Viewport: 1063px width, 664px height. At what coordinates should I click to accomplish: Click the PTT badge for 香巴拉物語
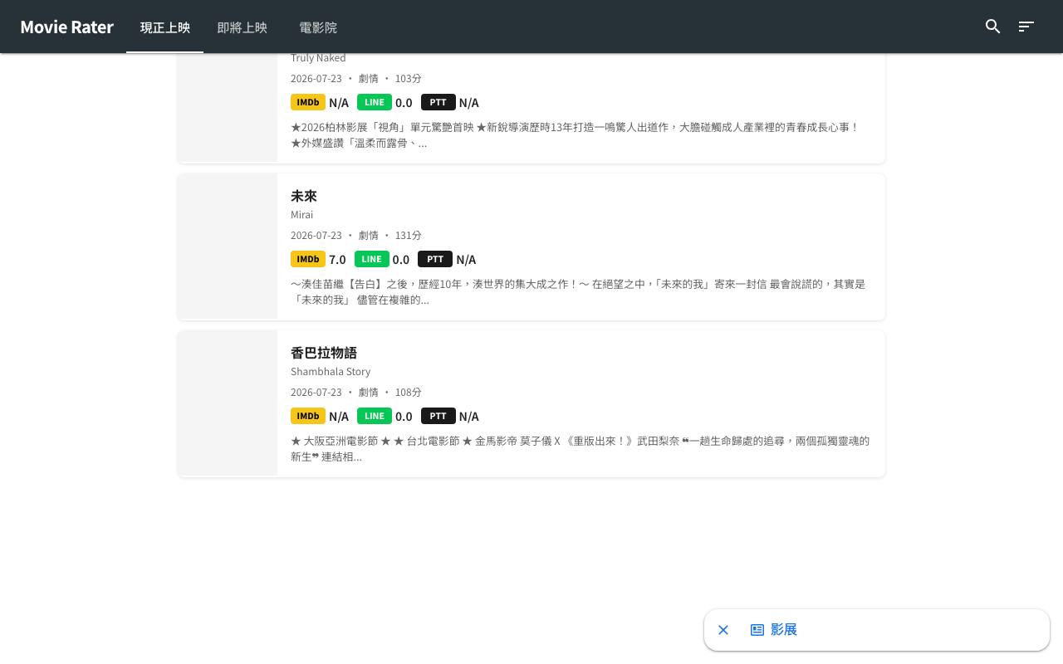438,416
